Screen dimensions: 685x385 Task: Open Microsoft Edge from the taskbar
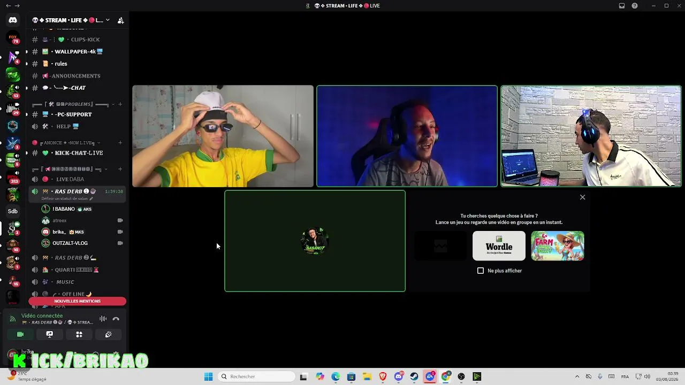click(336, 376)
